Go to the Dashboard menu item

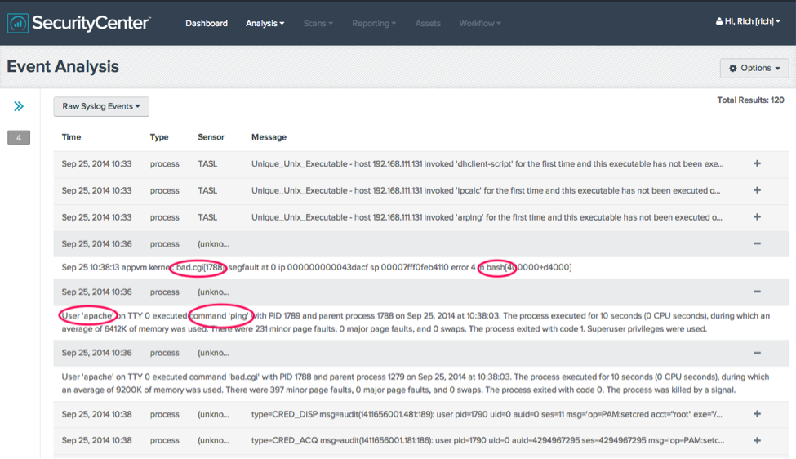(x=206, y=24)
